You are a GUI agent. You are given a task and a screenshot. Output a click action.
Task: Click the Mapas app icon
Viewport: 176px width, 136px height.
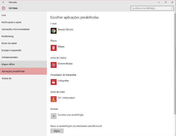click(x=54, y=48)
